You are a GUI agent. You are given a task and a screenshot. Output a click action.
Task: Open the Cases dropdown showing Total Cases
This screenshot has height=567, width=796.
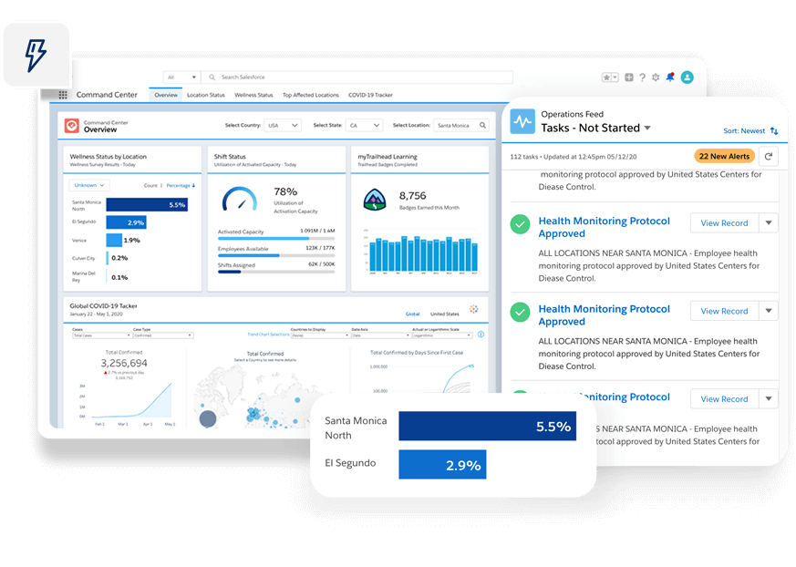[102, 335]
